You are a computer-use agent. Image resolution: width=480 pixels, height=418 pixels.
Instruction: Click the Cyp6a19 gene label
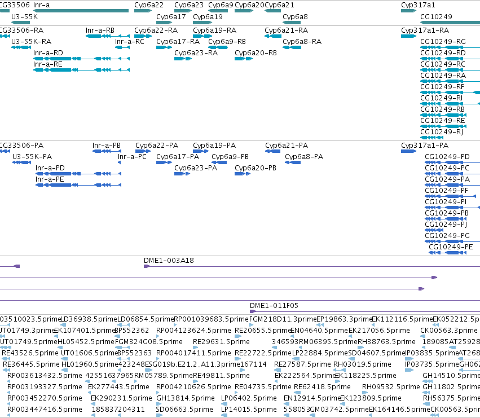coord(208,16)
